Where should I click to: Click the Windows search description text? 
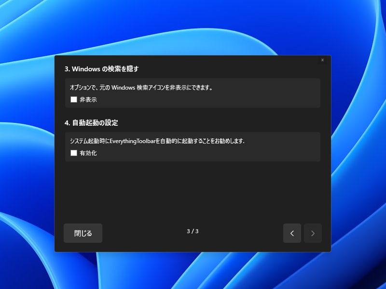pyautogui.click(x=141, y=88)
